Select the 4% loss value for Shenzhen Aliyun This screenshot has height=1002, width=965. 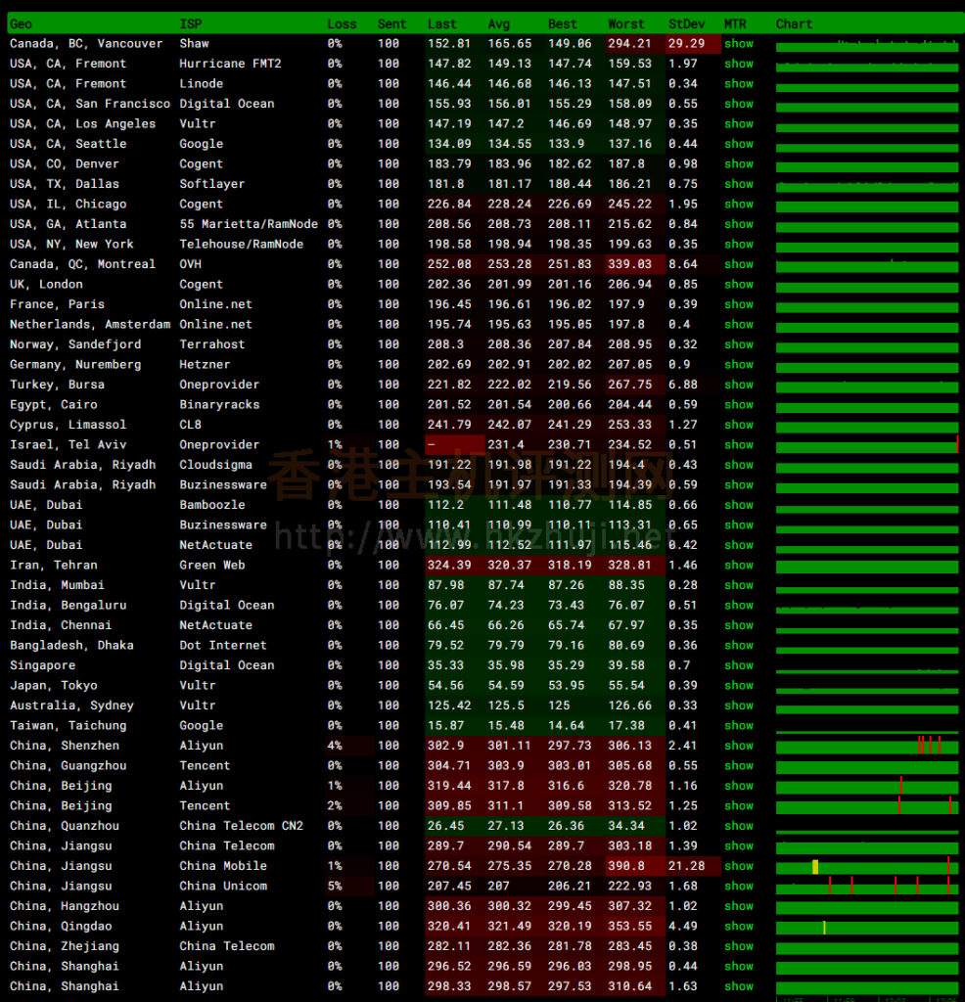[x=335, y=746]
